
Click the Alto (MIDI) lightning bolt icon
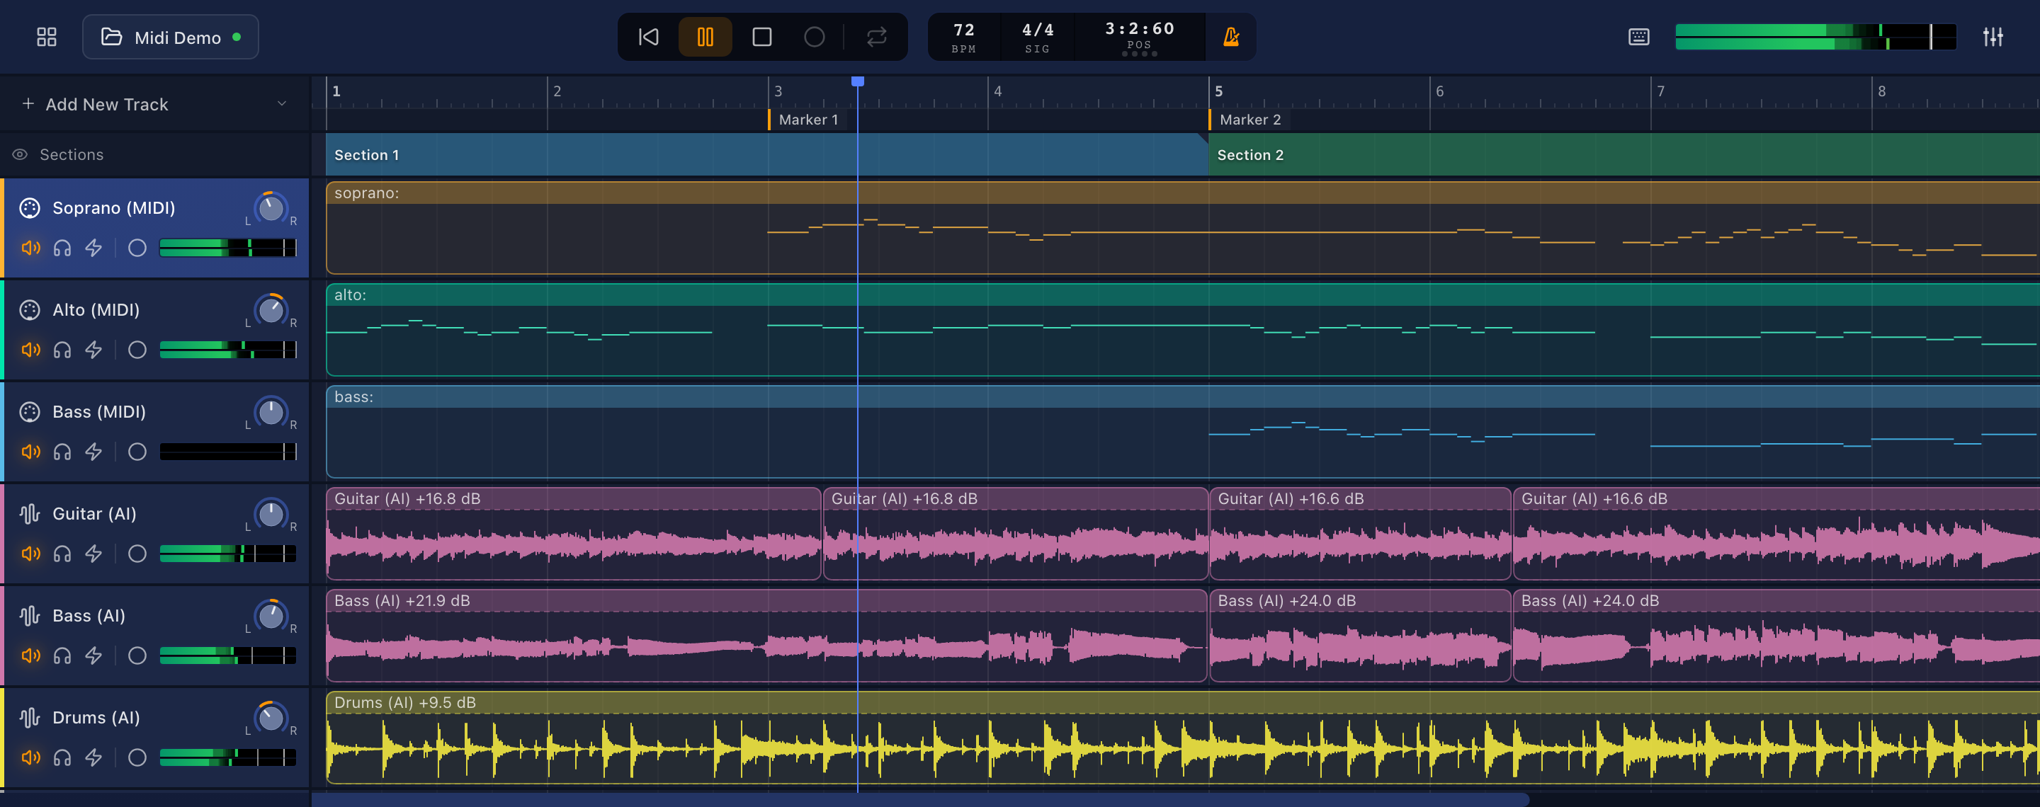pos(93,350)
